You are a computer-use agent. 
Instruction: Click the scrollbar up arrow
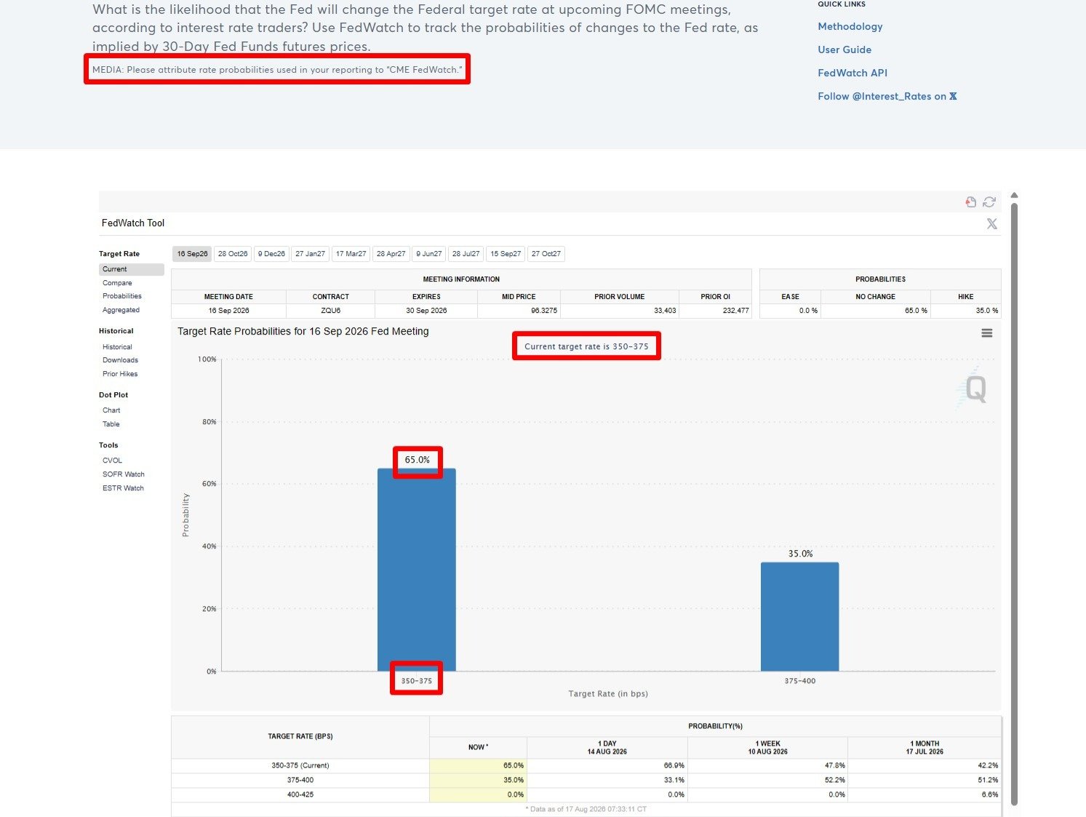point(1014,195)
